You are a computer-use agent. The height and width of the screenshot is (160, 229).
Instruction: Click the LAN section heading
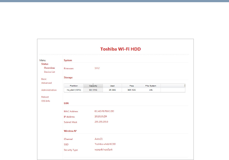pos(66,103)
